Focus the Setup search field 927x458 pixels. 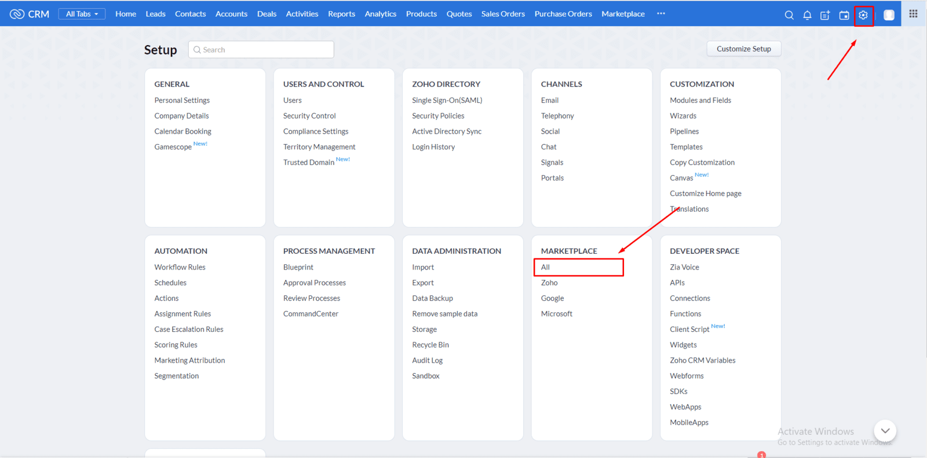pyautogui.click(x=261, y=50)
